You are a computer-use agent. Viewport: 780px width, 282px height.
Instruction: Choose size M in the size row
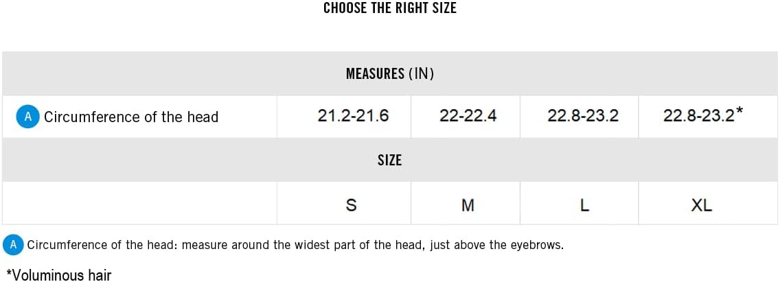point(468,204)
